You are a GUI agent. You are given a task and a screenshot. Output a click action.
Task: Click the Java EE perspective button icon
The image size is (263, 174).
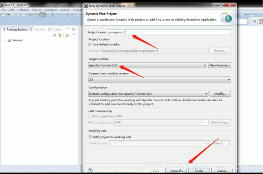tap(261, 21)
